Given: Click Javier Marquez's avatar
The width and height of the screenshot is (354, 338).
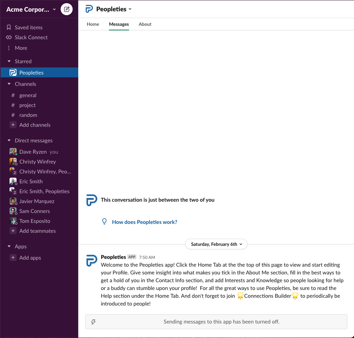Looking at the screenshot, I should pos(13,201).
